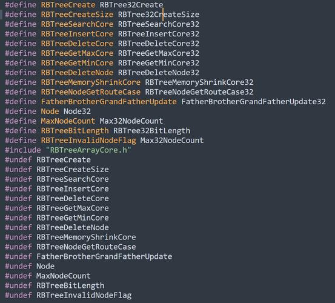Click Node32 in the define line

77,112
